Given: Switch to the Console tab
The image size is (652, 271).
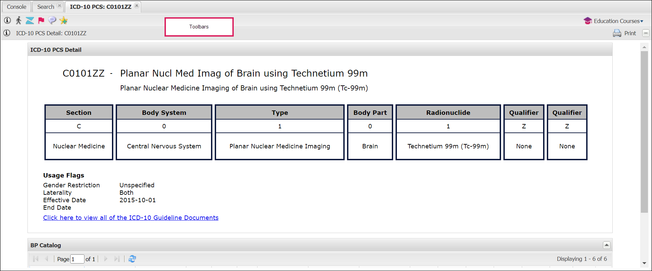Looking at the screenshot, I should click(x=16, y=7).
